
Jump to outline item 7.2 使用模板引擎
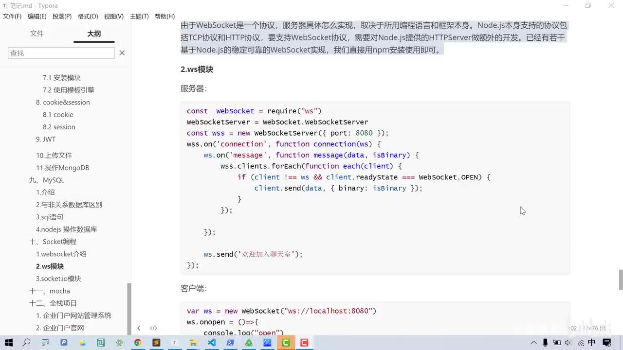pyautogui.click(x=69, y=90)
